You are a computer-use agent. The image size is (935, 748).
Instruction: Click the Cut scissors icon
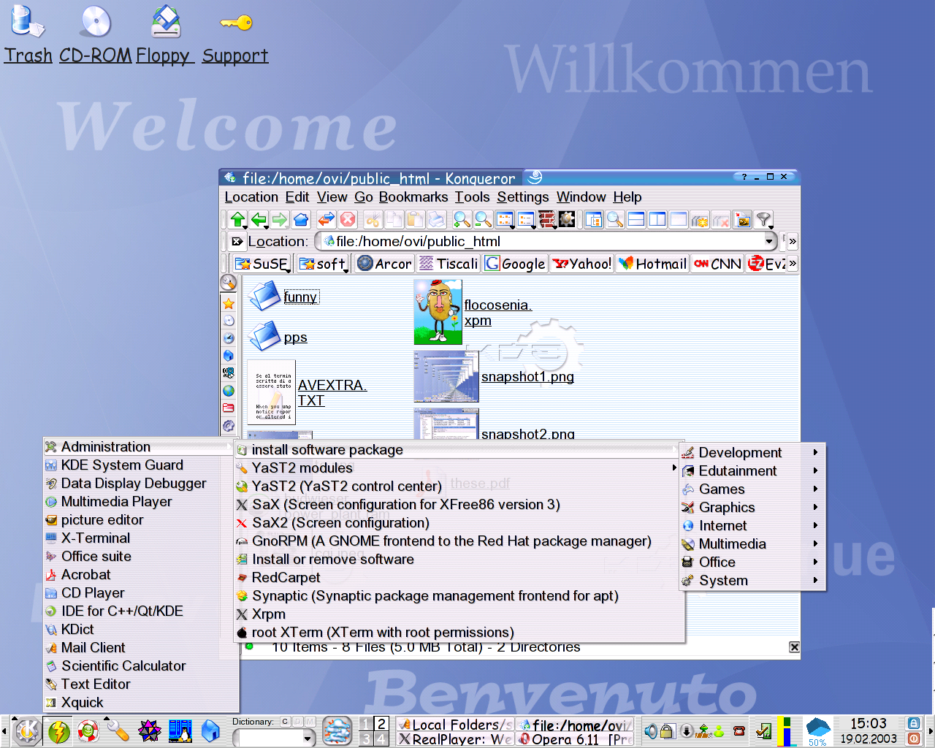[373, 219]
